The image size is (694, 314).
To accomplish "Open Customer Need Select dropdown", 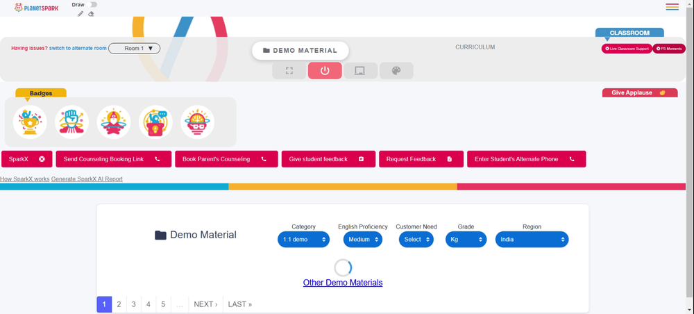I will coord(416,239).
